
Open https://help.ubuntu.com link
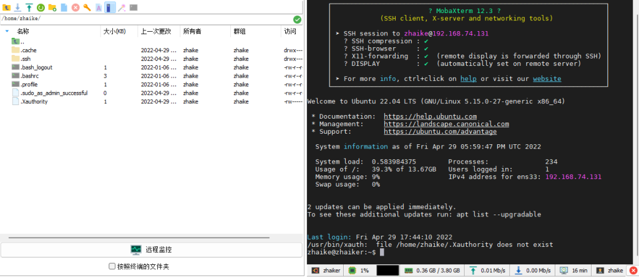coord(430,117)
